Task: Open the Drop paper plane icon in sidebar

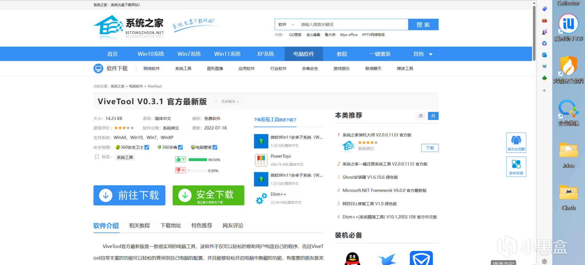Action: click(544, 66)
